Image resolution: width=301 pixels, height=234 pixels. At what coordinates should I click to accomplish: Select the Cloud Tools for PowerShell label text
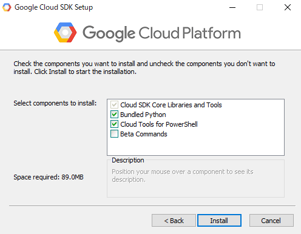click(x=159, y=124)
